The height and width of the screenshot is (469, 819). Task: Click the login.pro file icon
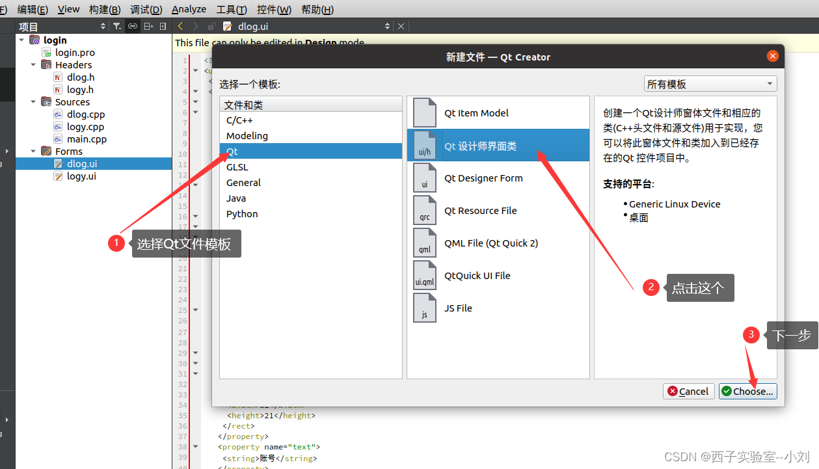[x=47, y=53]
